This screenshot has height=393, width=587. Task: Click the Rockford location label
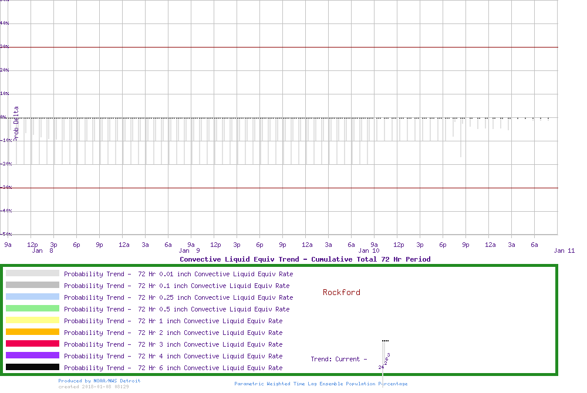coord(341,292)
